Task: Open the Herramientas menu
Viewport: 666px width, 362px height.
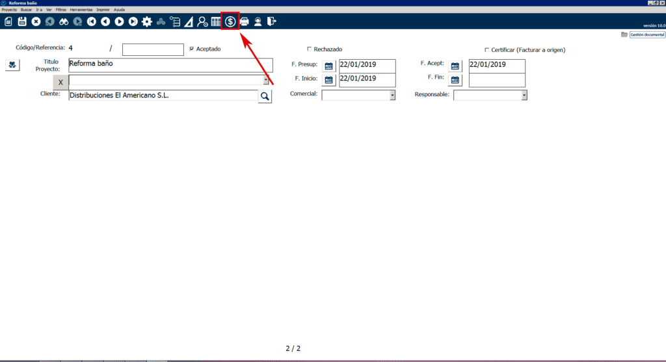Action: [x=81, y=10]
